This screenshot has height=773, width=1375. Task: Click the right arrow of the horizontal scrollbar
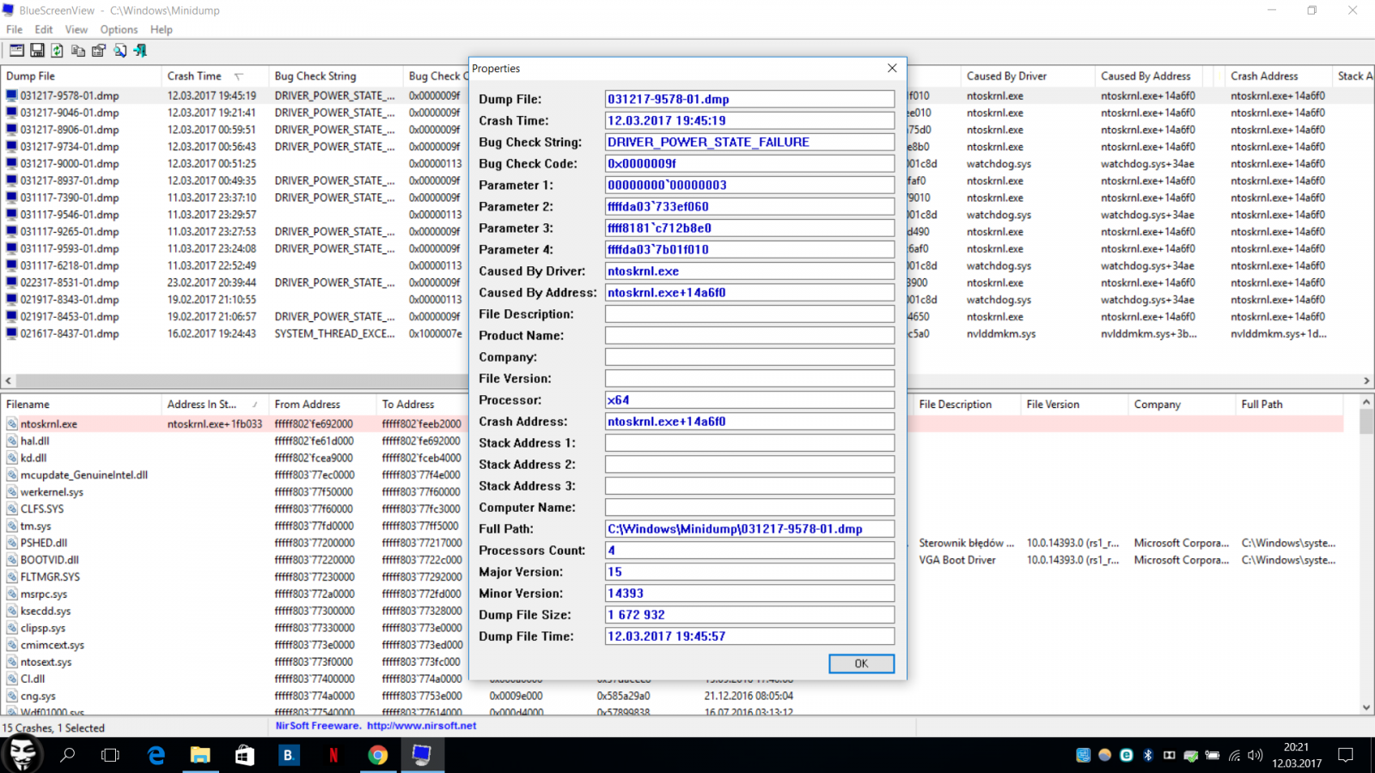tap(1366, 380)
